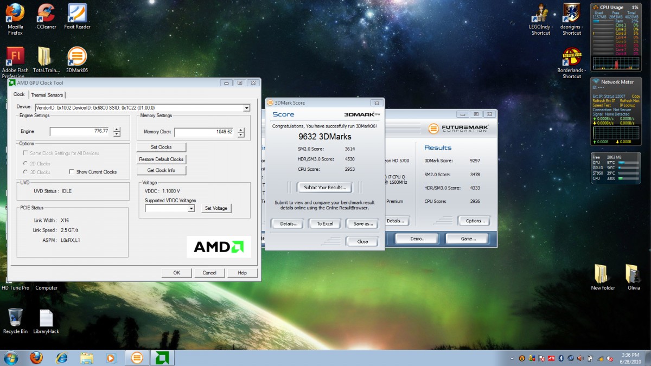Open the Mozilla Firefox desktop shortcut
The height and width of the screenshot is (366, 651).
(x=15, y=17)
